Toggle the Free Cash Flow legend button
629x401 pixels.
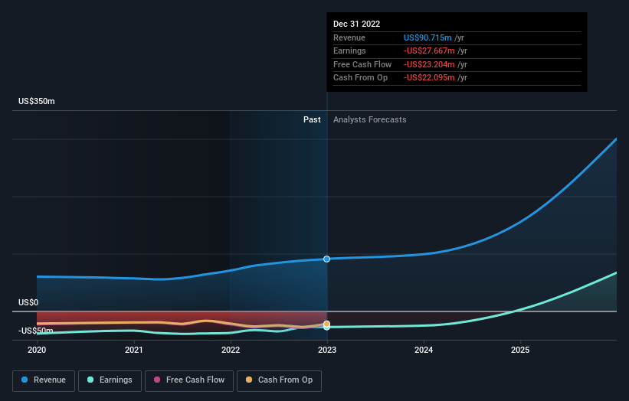coord(189,380)
